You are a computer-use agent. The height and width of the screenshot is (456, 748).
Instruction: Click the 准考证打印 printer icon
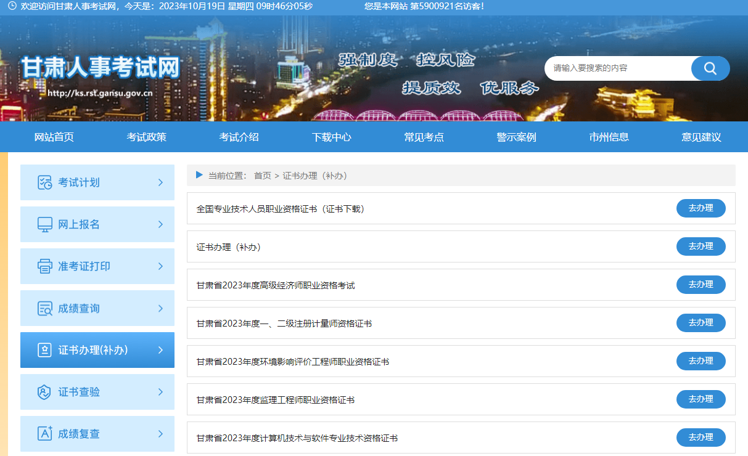(x=44, y=266)
